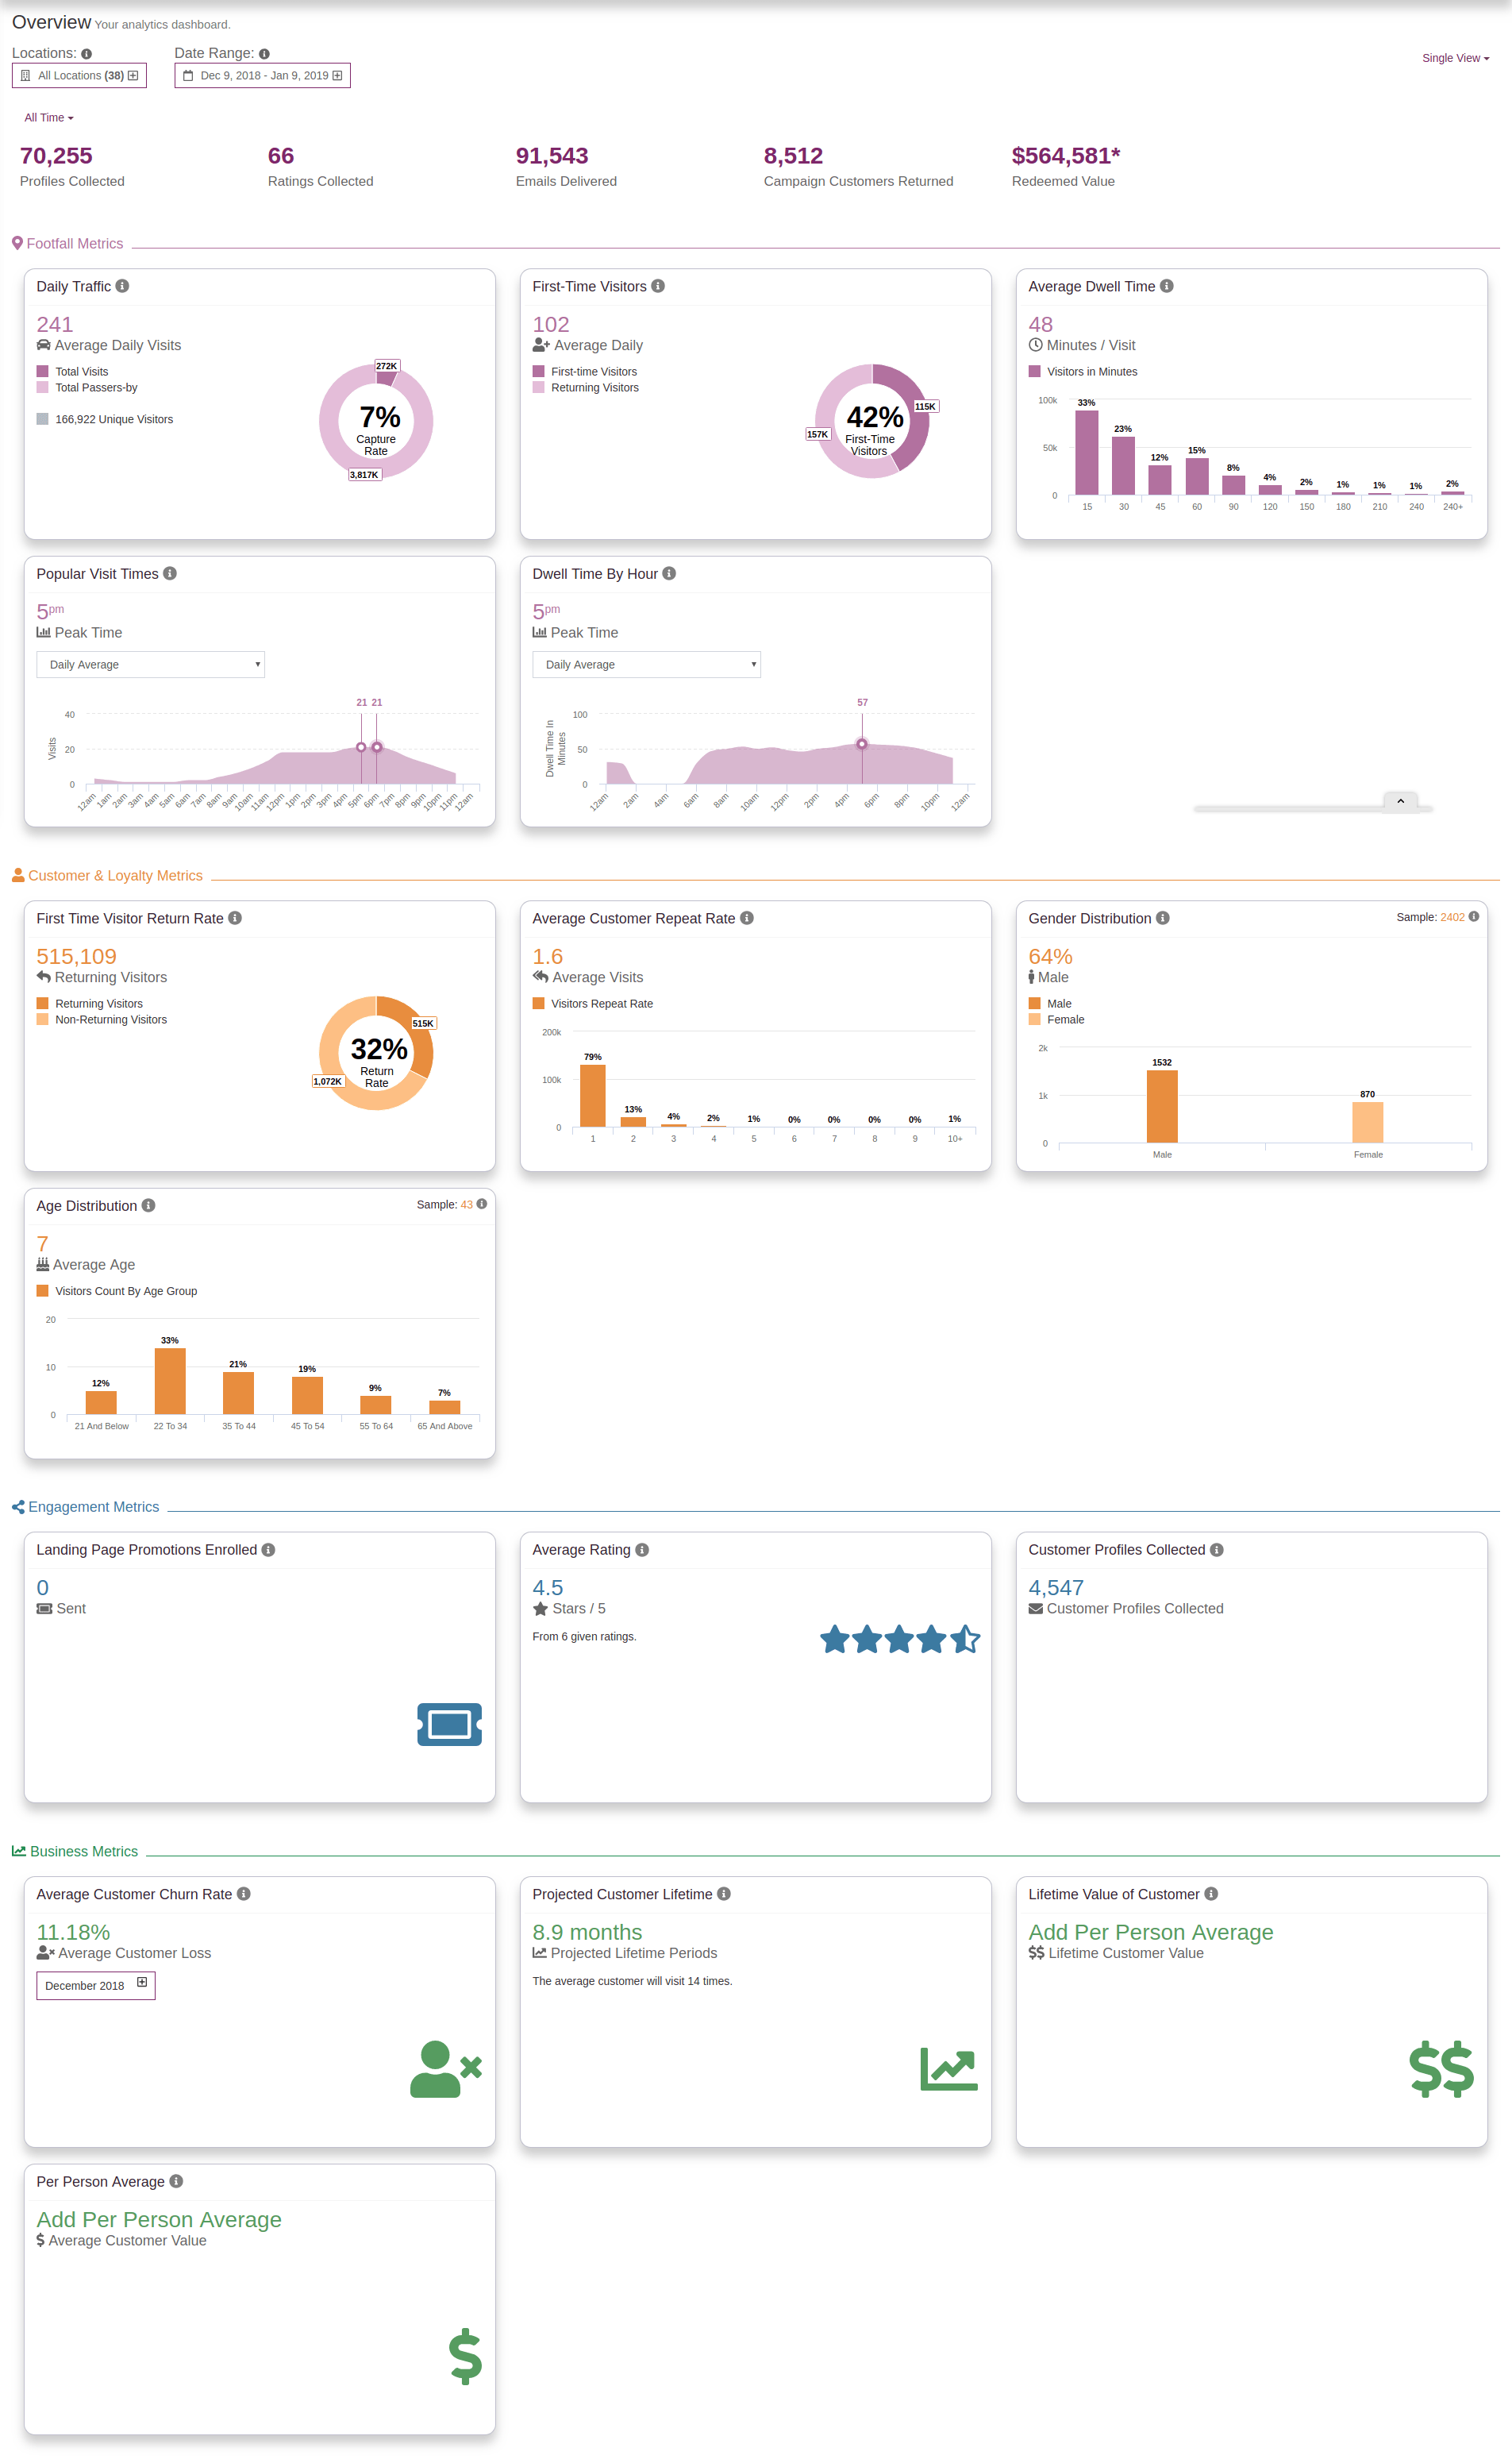Screen dimensions: 1512x2463
Task: Click the Age Distribution sample info icon
Action: coord(482,1205)
